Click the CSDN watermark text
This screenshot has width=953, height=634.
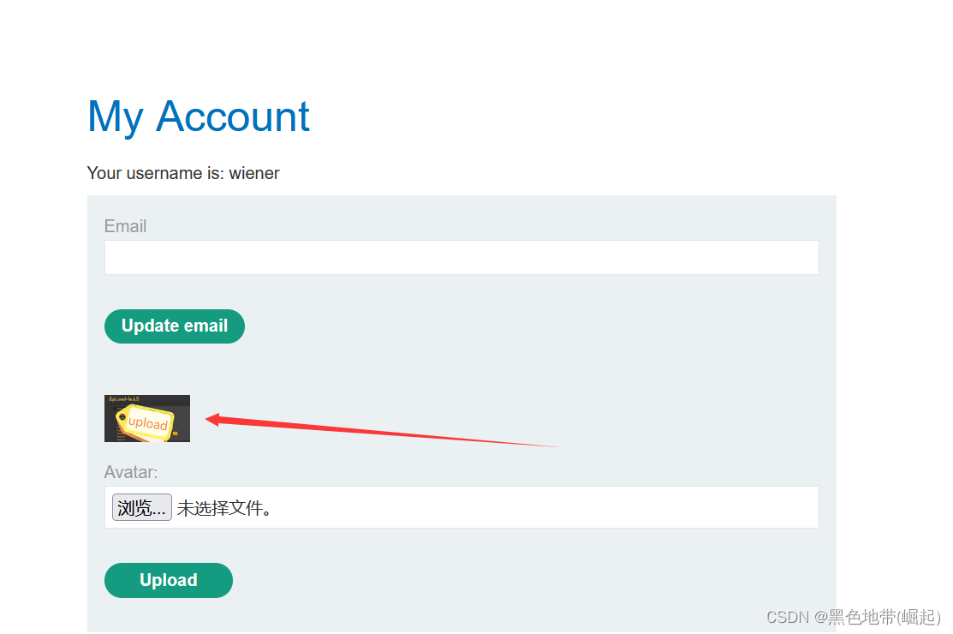[787, 618]
